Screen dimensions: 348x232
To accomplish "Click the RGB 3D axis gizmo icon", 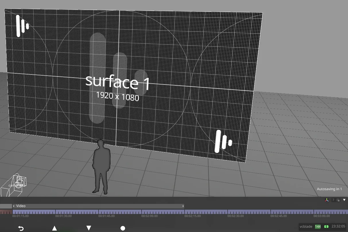I will click(326, 200).
